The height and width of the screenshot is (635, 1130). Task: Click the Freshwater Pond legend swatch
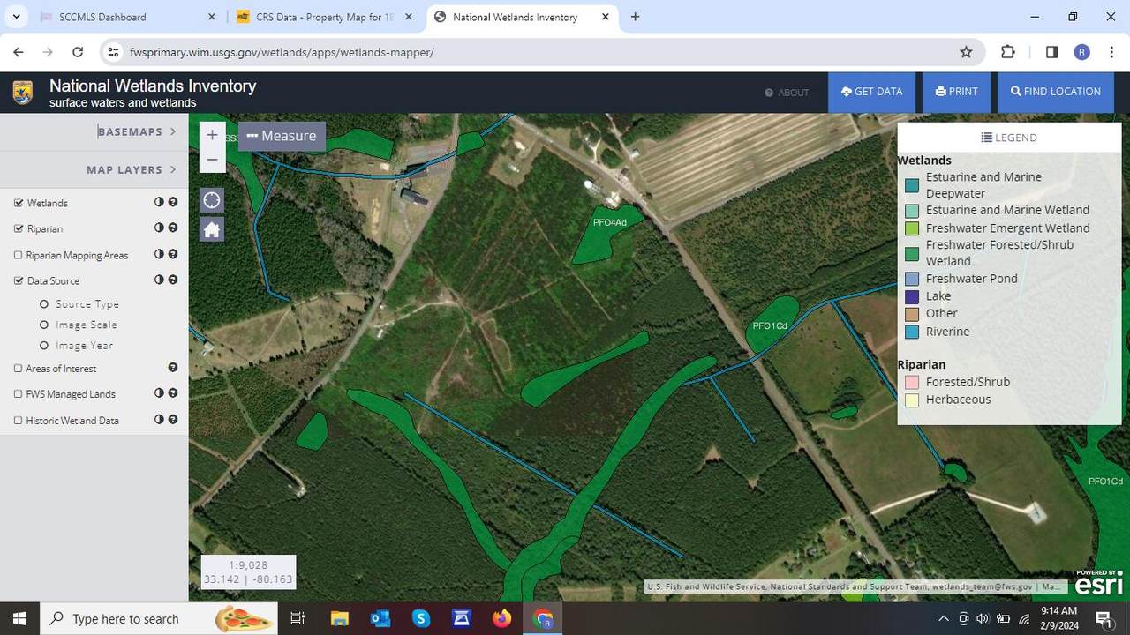click(x=912, y=280)
